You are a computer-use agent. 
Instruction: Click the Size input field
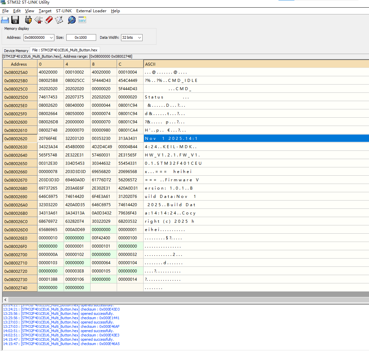[x=81, y=38]
